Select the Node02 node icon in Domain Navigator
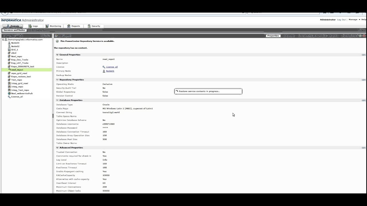Viewport: 367px width, 206px height. pos(9,46)
